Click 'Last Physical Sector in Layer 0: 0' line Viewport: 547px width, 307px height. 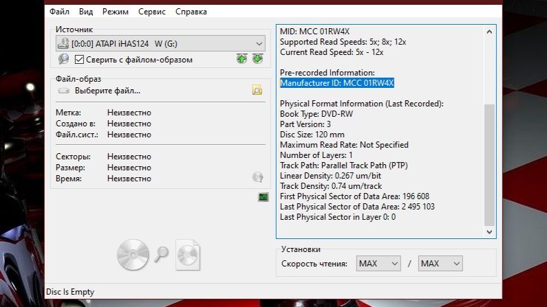(338, 217)
